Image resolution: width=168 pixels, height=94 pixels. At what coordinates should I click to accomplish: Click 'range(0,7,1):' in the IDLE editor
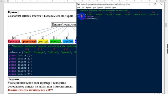(x=93, y=16)
